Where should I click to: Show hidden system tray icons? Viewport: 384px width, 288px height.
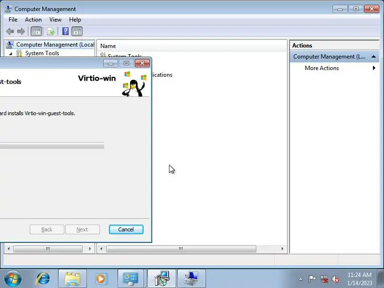[x=301, y=279]
